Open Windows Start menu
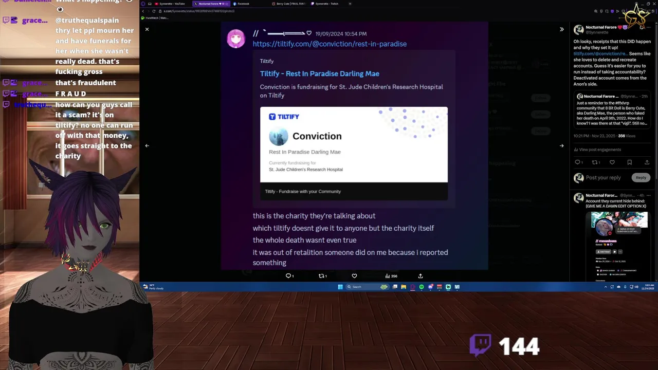Screen dimensions: 658x370 pyautogui.click(x=340, y=287)
